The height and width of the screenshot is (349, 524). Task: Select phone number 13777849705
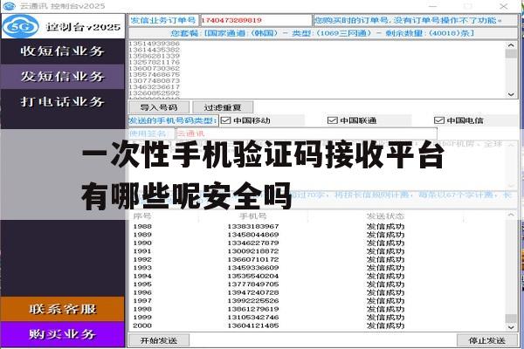[x=253, y=284]
